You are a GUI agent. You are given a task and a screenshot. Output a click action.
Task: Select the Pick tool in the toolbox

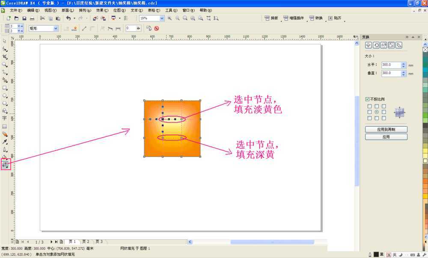coord(5,41)
